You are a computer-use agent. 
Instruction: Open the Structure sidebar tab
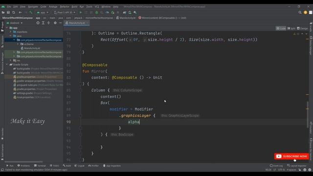[x=2, y=42]
